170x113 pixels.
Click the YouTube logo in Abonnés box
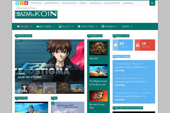pyautogui.click(x=138, y=45)
